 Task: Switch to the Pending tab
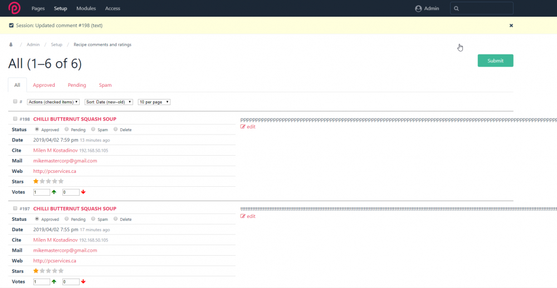coord(77,85)
